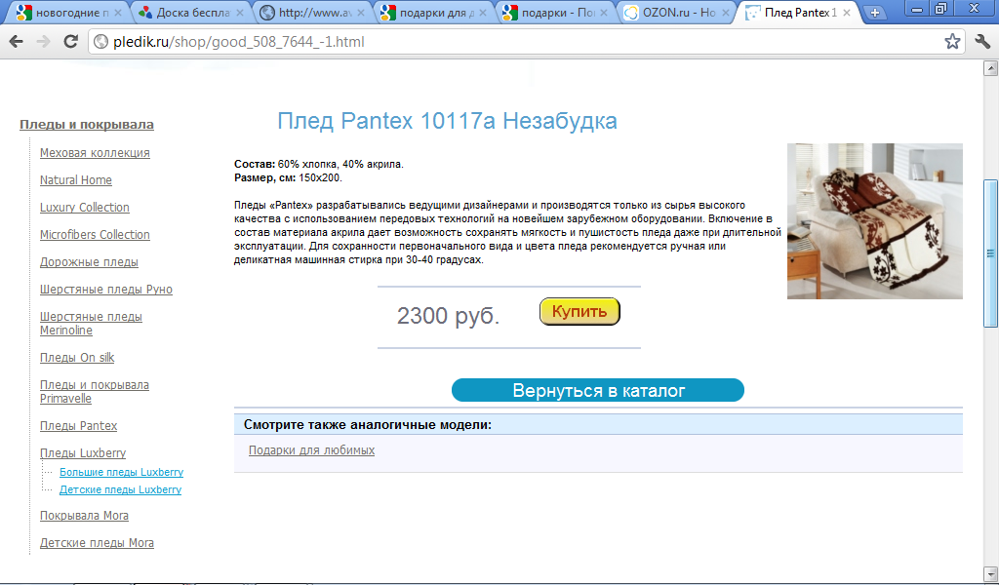
Task: Open the 'Подарки для любимых' link
Action: (x=311, y=450)
